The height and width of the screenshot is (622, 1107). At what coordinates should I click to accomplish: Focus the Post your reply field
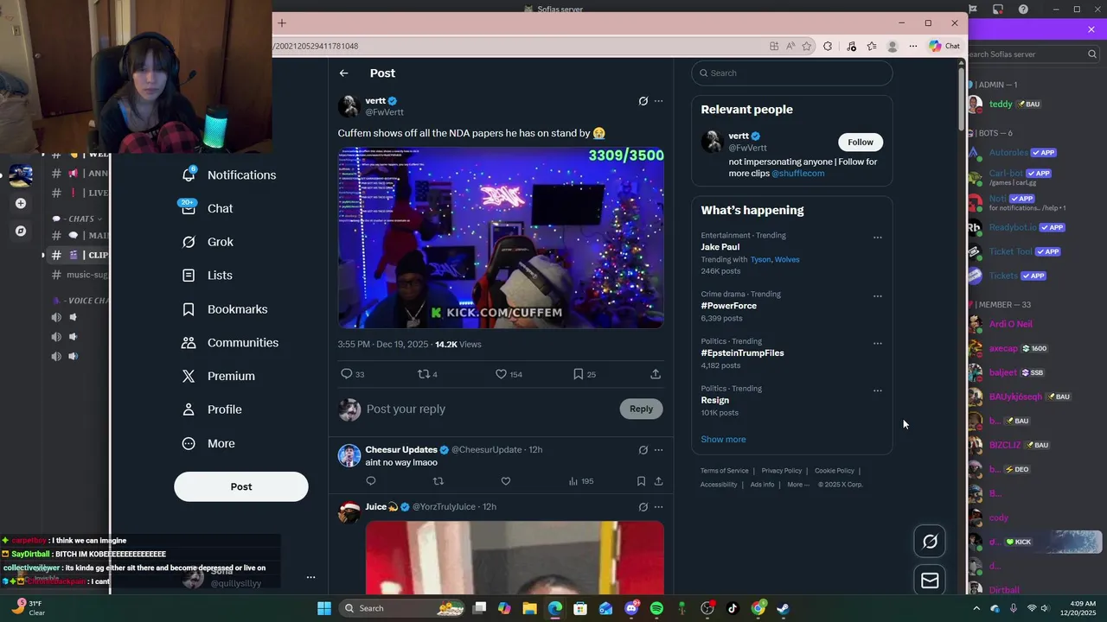coord(489,409)
